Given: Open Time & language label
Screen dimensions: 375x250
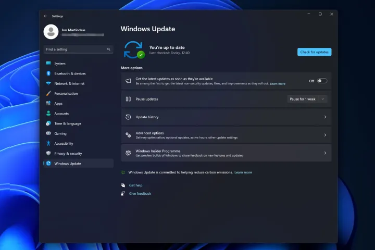Looking at the screenshot, I should 68,123.
